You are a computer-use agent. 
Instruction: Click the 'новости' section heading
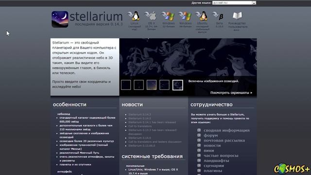coord(132,105)
